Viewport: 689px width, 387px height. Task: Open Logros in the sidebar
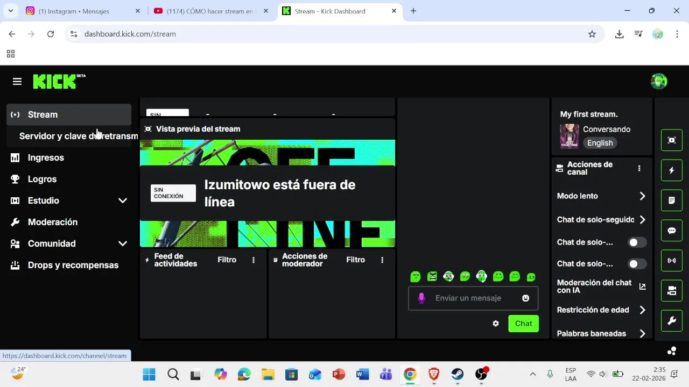69,179
